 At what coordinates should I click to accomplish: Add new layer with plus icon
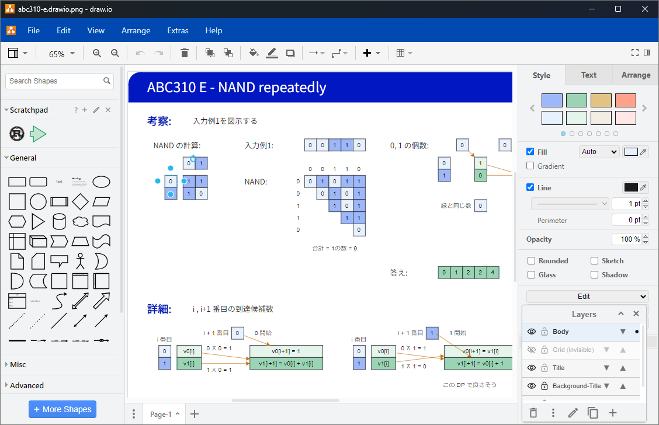pos(613,413)
